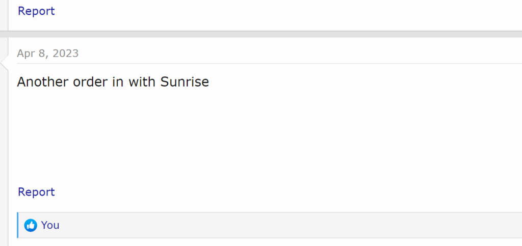Image resolution: width=522 pixels, height=246 pixels.
Task: Click the blue thumbs-up like icon
Action: pos(31,225)
